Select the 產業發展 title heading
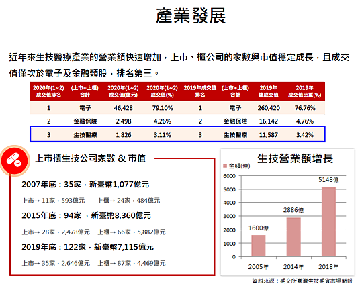362x294 pixels. [x=191, y=15]
